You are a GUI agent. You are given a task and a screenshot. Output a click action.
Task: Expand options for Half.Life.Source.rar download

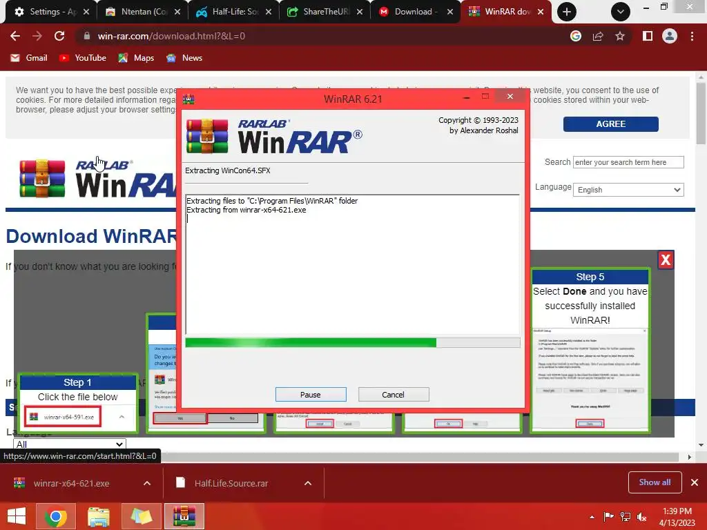pyautogui.click(x=308, y=483)
